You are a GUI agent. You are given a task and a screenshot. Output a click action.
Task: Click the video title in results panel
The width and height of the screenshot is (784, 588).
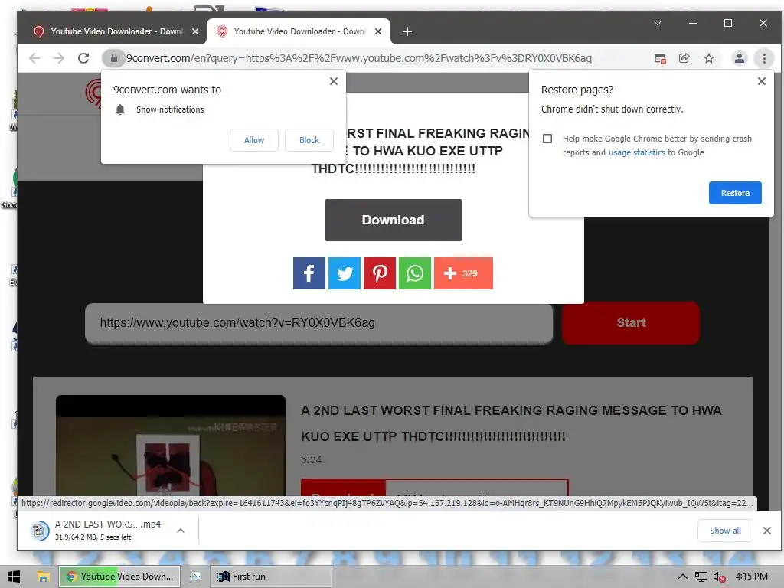[x=511, y=423]
